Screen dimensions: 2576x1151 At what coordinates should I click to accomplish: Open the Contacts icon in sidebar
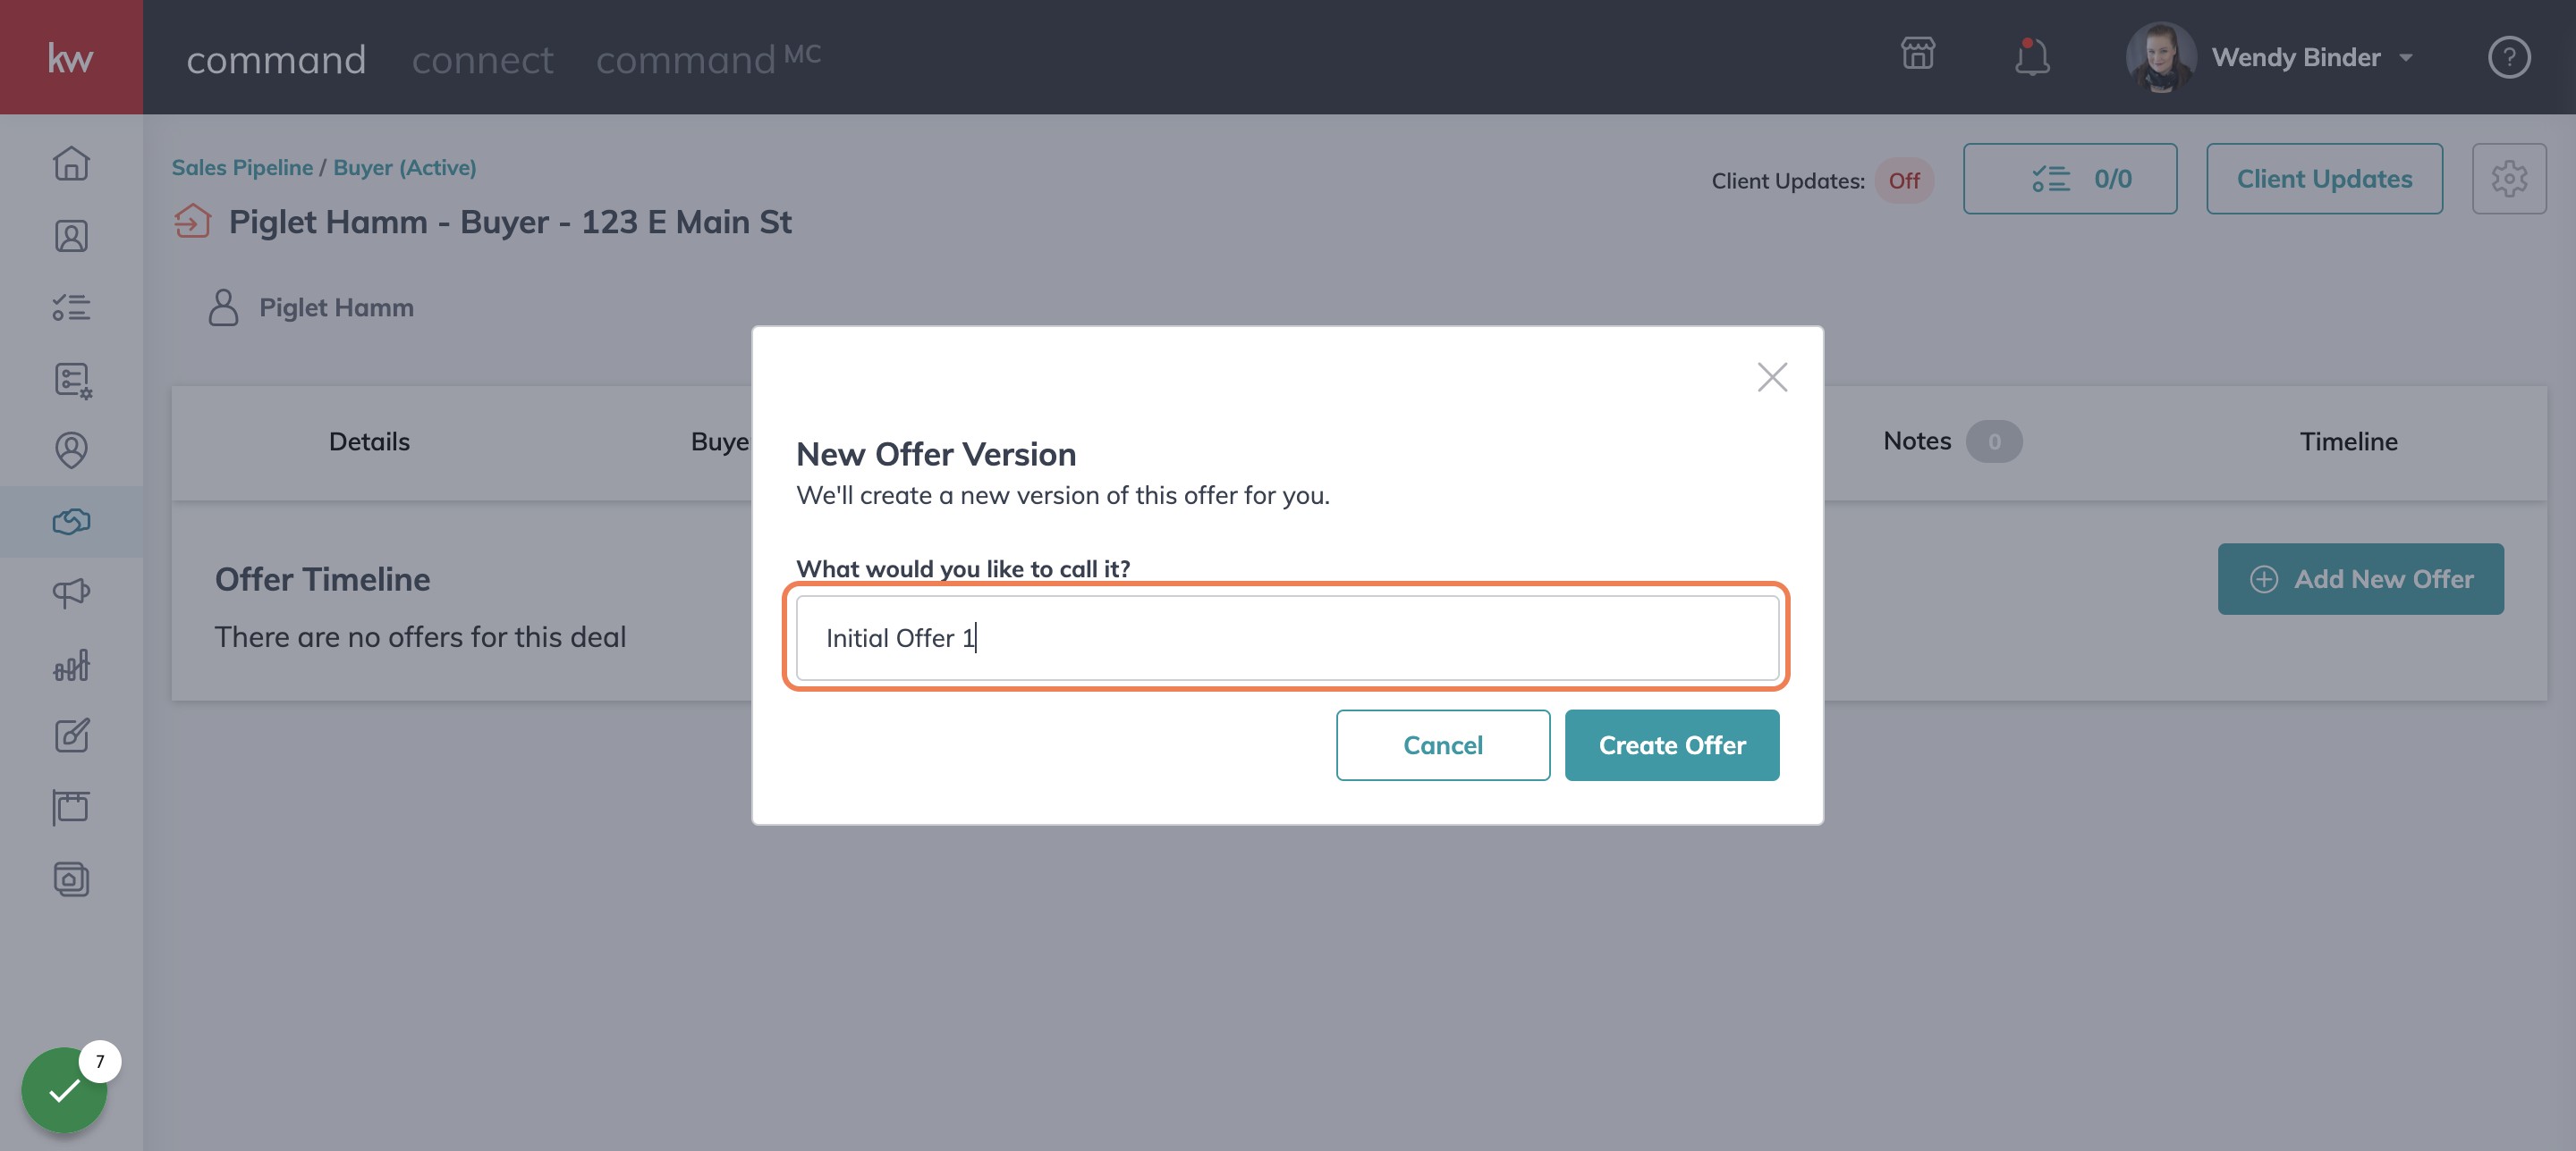pyautogui.click(x=71, y=236)
